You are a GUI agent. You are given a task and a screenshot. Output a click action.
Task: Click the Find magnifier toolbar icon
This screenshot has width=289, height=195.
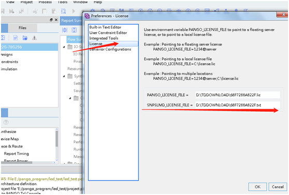(x=63, y=11)
